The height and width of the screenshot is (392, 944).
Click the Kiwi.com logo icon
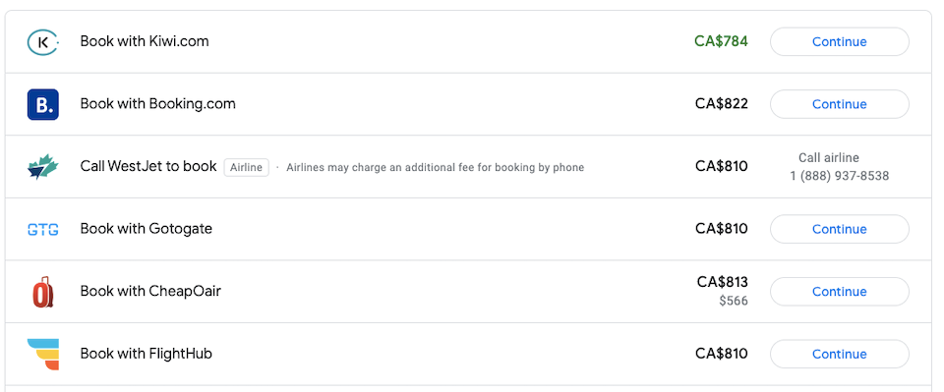42,42
